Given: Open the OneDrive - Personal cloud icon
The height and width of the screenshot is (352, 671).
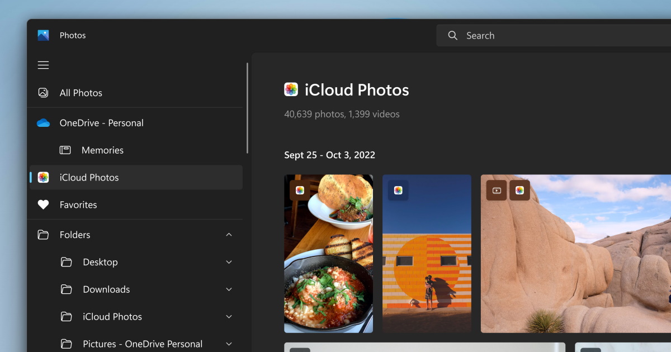Looking at the screenshot, I should click(43, 123).
